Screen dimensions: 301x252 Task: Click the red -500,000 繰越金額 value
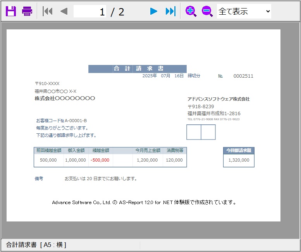click(x=100, y=160)
